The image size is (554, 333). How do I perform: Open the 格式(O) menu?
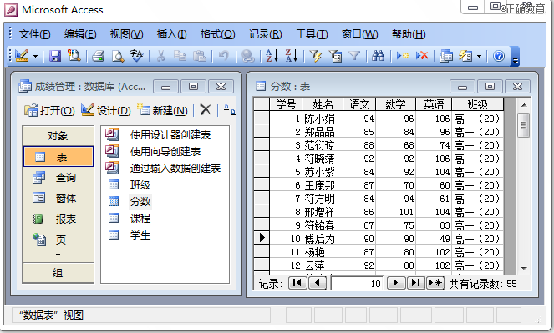pos(217,34)
